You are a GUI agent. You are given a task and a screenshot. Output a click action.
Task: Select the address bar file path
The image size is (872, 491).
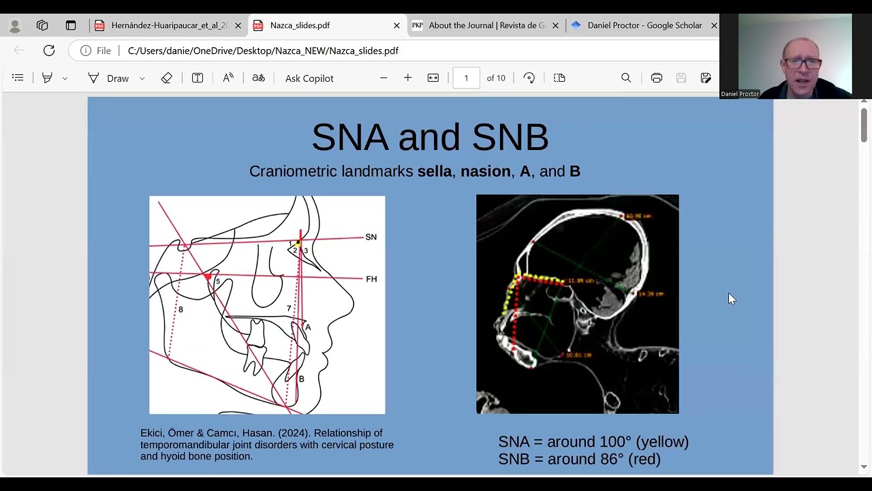(x=263, y=50)
